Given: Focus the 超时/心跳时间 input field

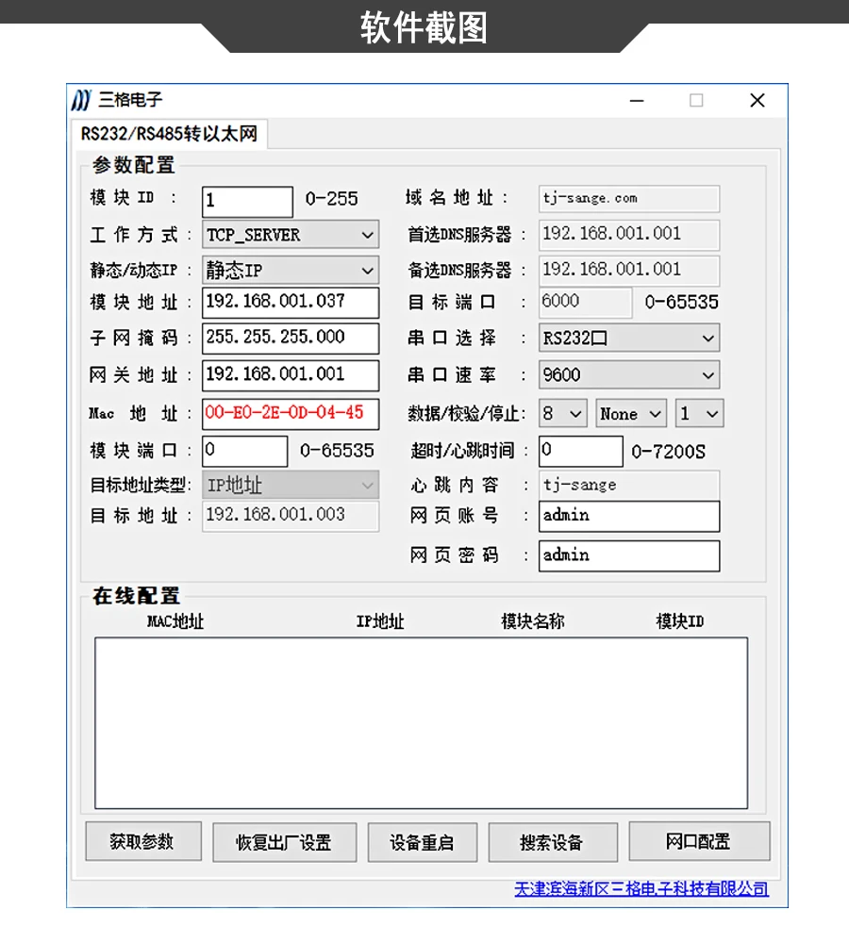Looking at the screenshot, I should pyautogui.click(x=581, y=451).
